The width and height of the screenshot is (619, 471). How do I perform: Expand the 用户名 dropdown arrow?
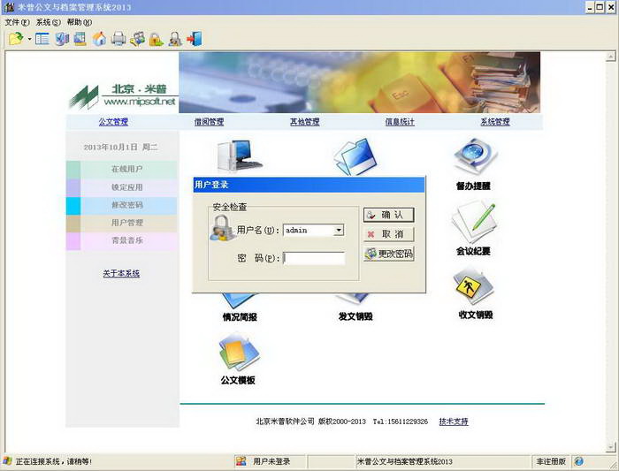tap(339, 230)
